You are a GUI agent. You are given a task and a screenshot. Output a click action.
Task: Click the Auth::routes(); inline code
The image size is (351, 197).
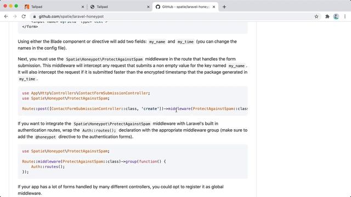tap(99, 130)
